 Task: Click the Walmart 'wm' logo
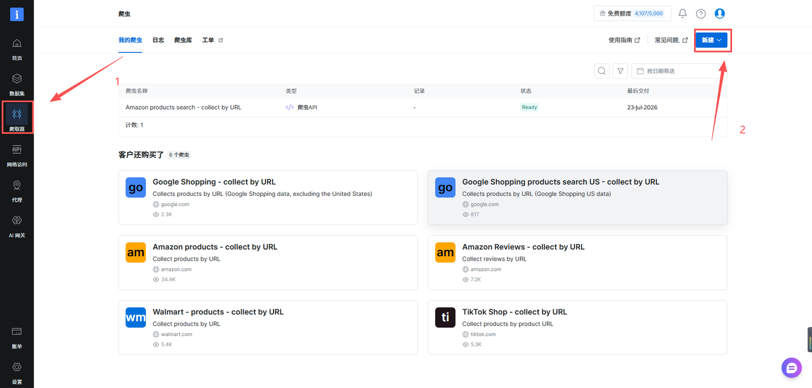click(136, 318)
